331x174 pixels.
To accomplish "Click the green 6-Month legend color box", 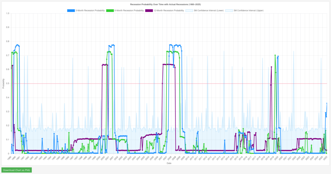I will [x=110, y=11].
